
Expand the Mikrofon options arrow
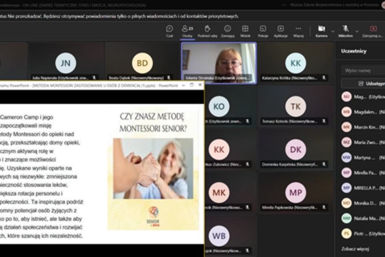tap(357, 31)
